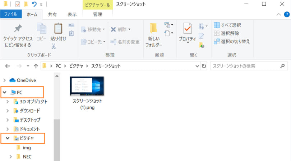
Task: Click the Copy path icon
Action: tap(71, 25)
